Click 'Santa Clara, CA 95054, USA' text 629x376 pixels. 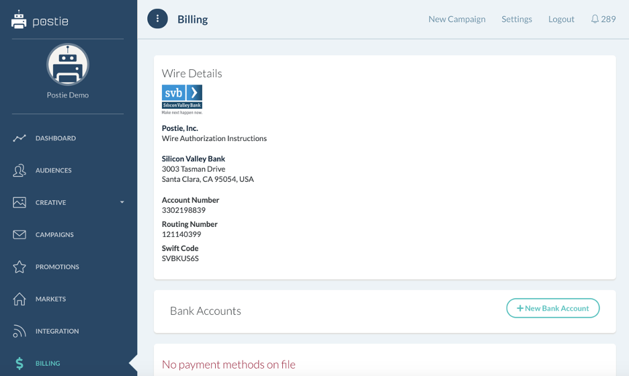tap(208, 179)
